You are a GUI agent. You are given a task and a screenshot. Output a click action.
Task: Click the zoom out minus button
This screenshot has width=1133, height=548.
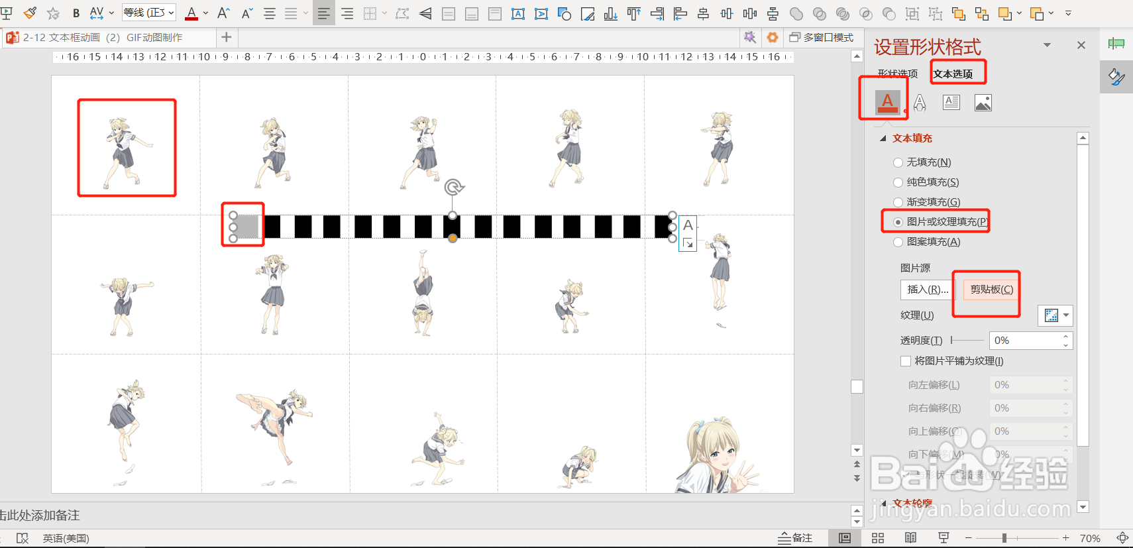point(968,538)
